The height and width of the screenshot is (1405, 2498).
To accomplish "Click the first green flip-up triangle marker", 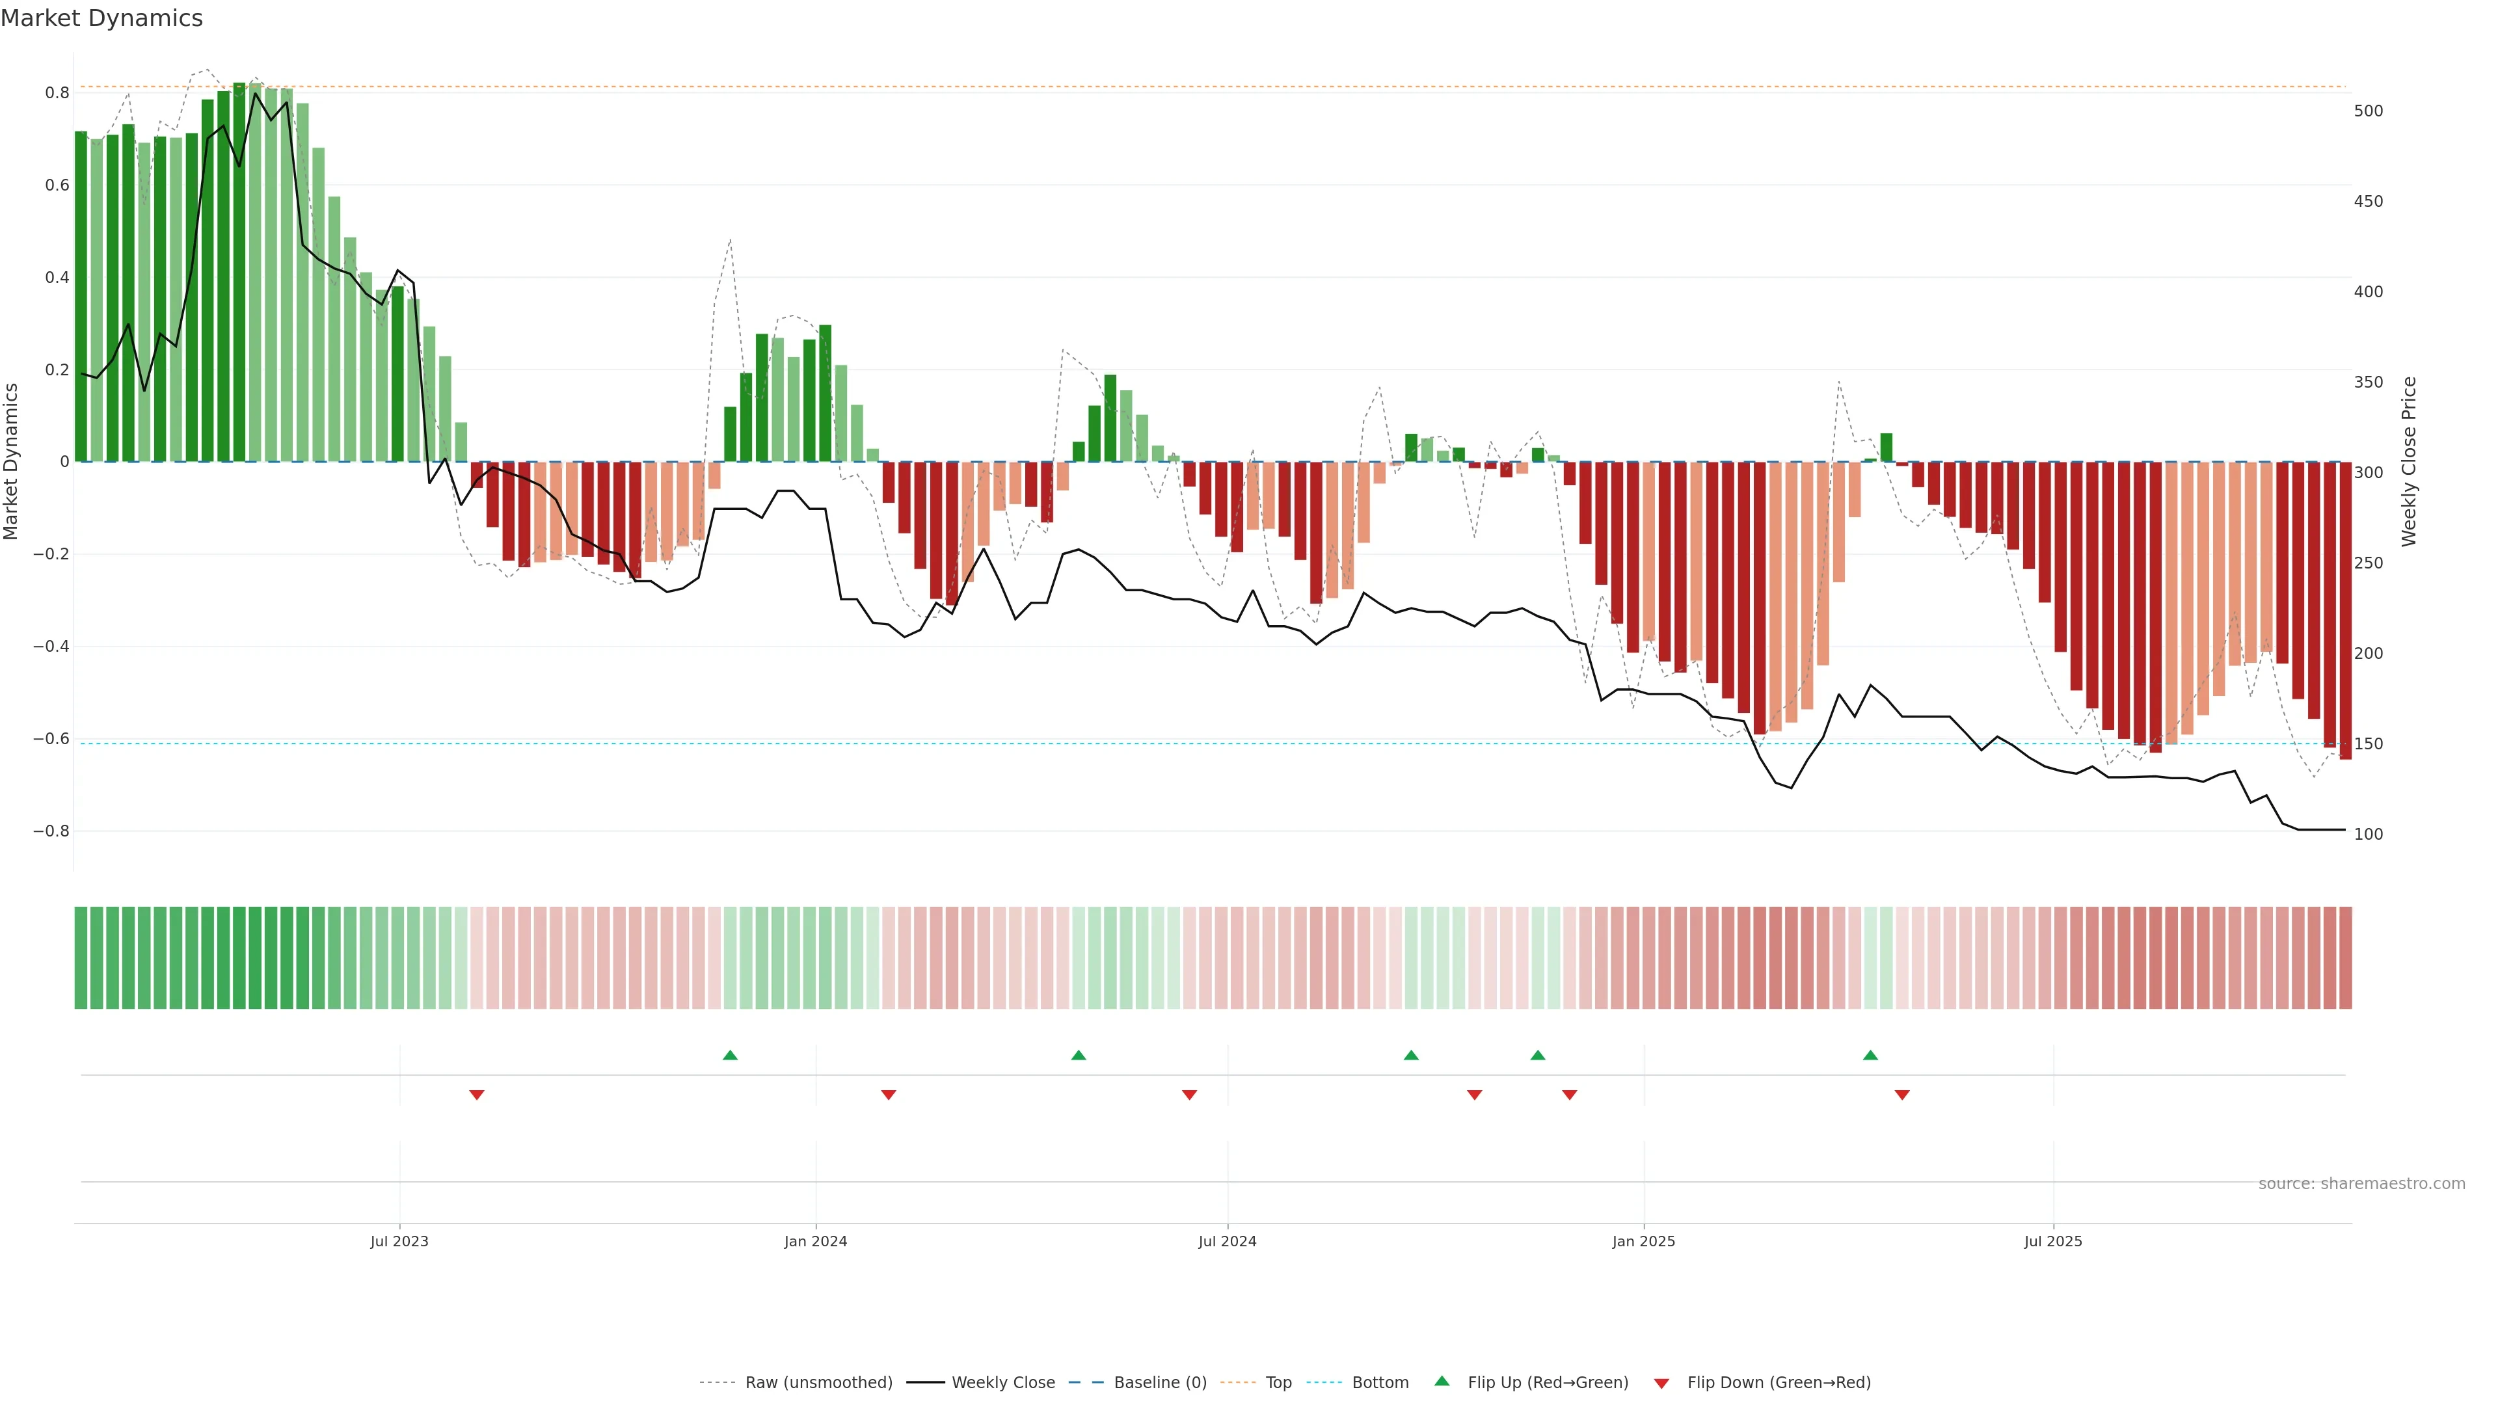I will (x=730, y=1055).
